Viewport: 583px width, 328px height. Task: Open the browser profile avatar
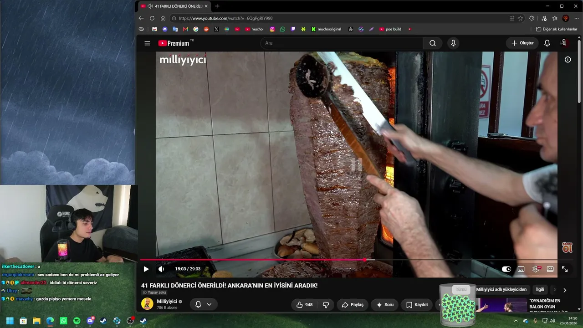click(566, 18)
